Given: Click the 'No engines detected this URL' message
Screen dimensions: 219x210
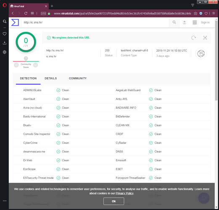Looking at the screenshot, I should (x=71, y=38).
